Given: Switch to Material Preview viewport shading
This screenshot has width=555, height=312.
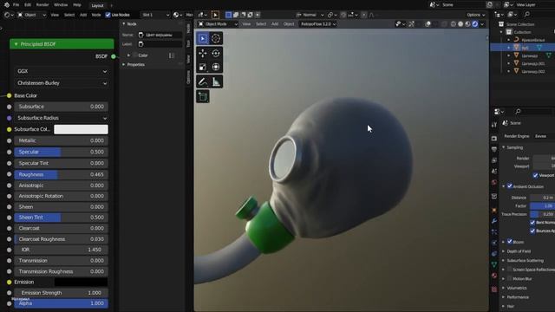Looking at the screenshot, I should (468, 24).
